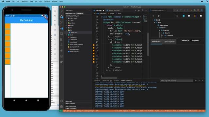The width and height of the screenshot is (209, 117).
Task: Click the inspector icon in debug toolbar
Action: tap(202, 10)
